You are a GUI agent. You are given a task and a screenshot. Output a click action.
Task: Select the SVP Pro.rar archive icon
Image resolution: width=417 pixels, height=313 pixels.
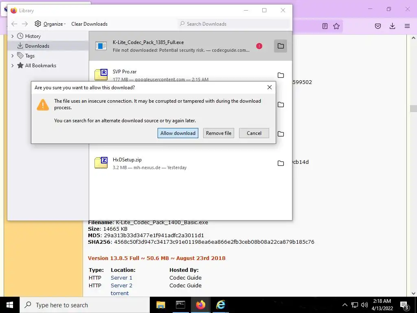[101, 75]
